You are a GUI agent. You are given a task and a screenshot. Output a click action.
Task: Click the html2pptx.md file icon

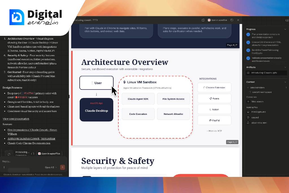248,112
